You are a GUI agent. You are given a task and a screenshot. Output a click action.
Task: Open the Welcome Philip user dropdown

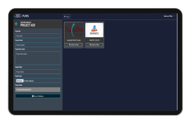(x=169, y=16)
